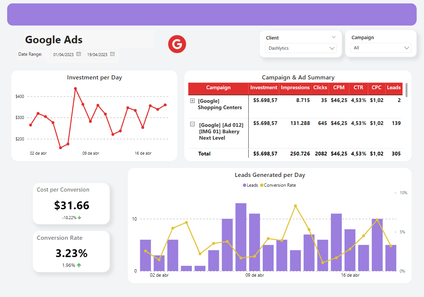Viewport: 424px width, 297px height.
Task: Sort table by CPC column header
Action: pos(377,87)
